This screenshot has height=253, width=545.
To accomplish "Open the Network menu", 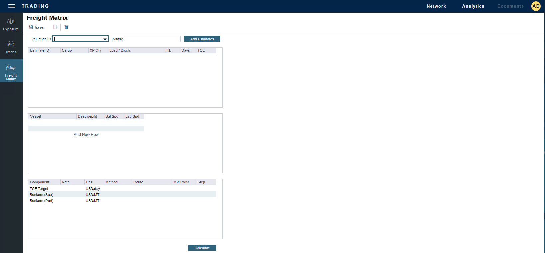I will pyautogui.click(x=436, y=6).
